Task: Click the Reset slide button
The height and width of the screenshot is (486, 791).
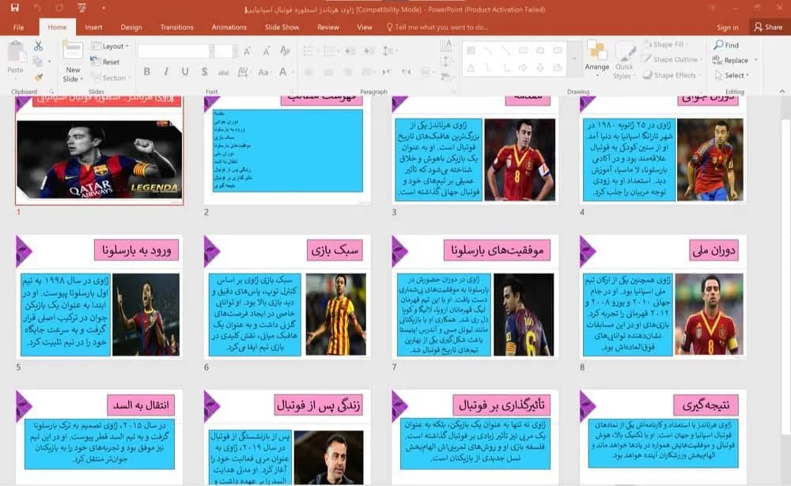Action: [x=105, y=62]
